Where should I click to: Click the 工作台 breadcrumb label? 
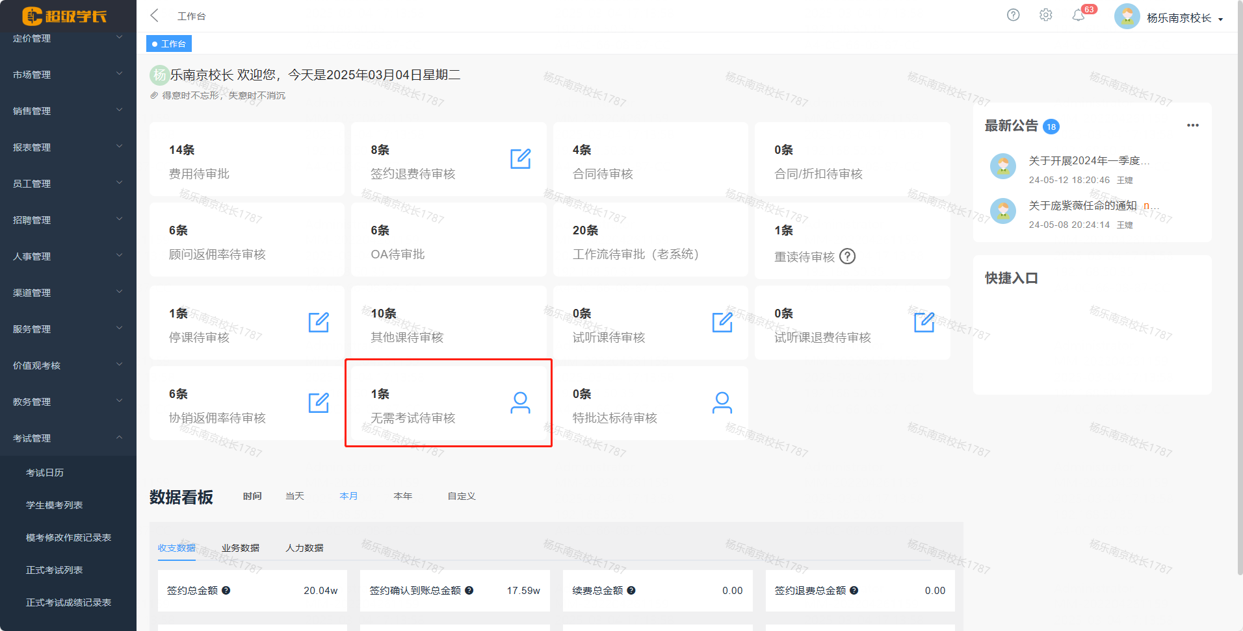[191, 15]
